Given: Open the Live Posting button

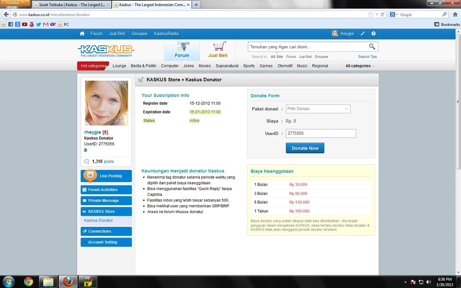Looking at the screenshot, I should pos(106,176).
